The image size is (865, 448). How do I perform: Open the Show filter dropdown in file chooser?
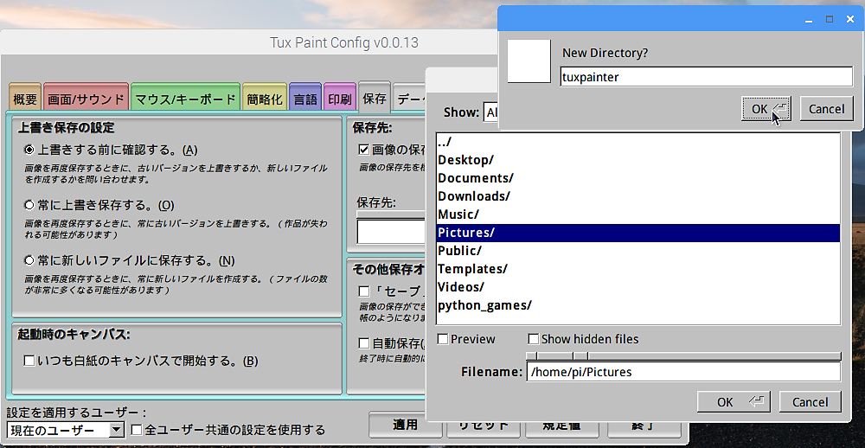[x=490, y=112]
